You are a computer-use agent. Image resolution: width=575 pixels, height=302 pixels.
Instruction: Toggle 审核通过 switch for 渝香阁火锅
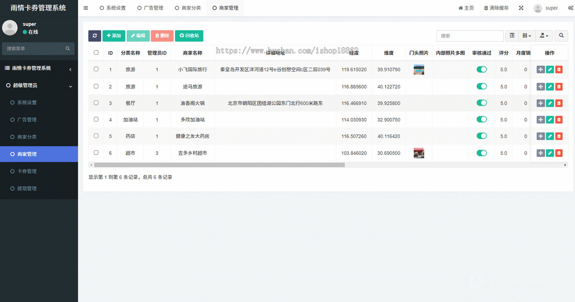point(481,103)
